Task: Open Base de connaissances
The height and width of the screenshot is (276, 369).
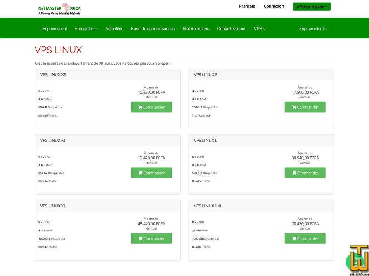Action: point(153,29)
